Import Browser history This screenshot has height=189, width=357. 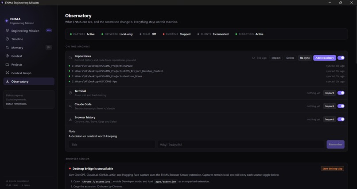pos(330,119)
